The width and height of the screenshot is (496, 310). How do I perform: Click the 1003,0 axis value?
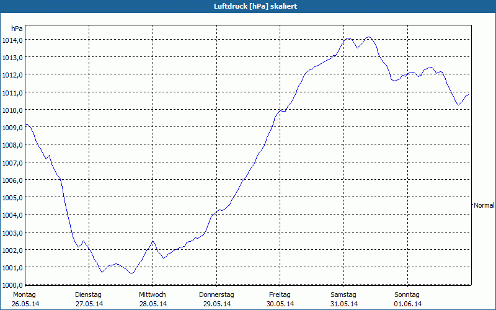(x=12, y=233)
